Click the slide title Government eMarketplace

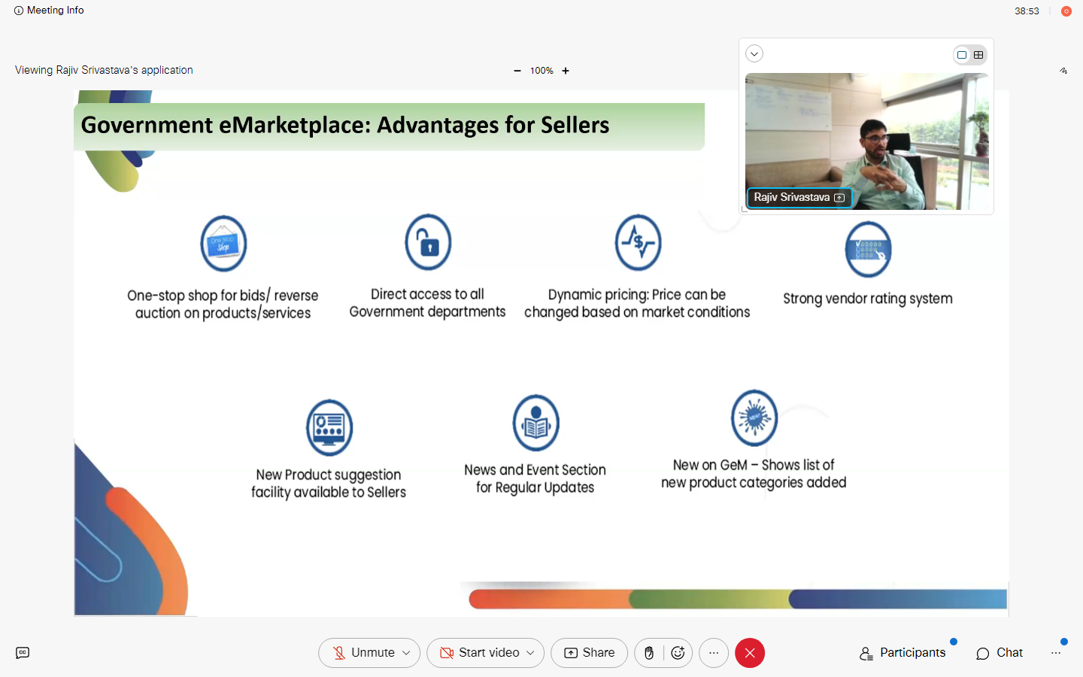pos(345,125)
